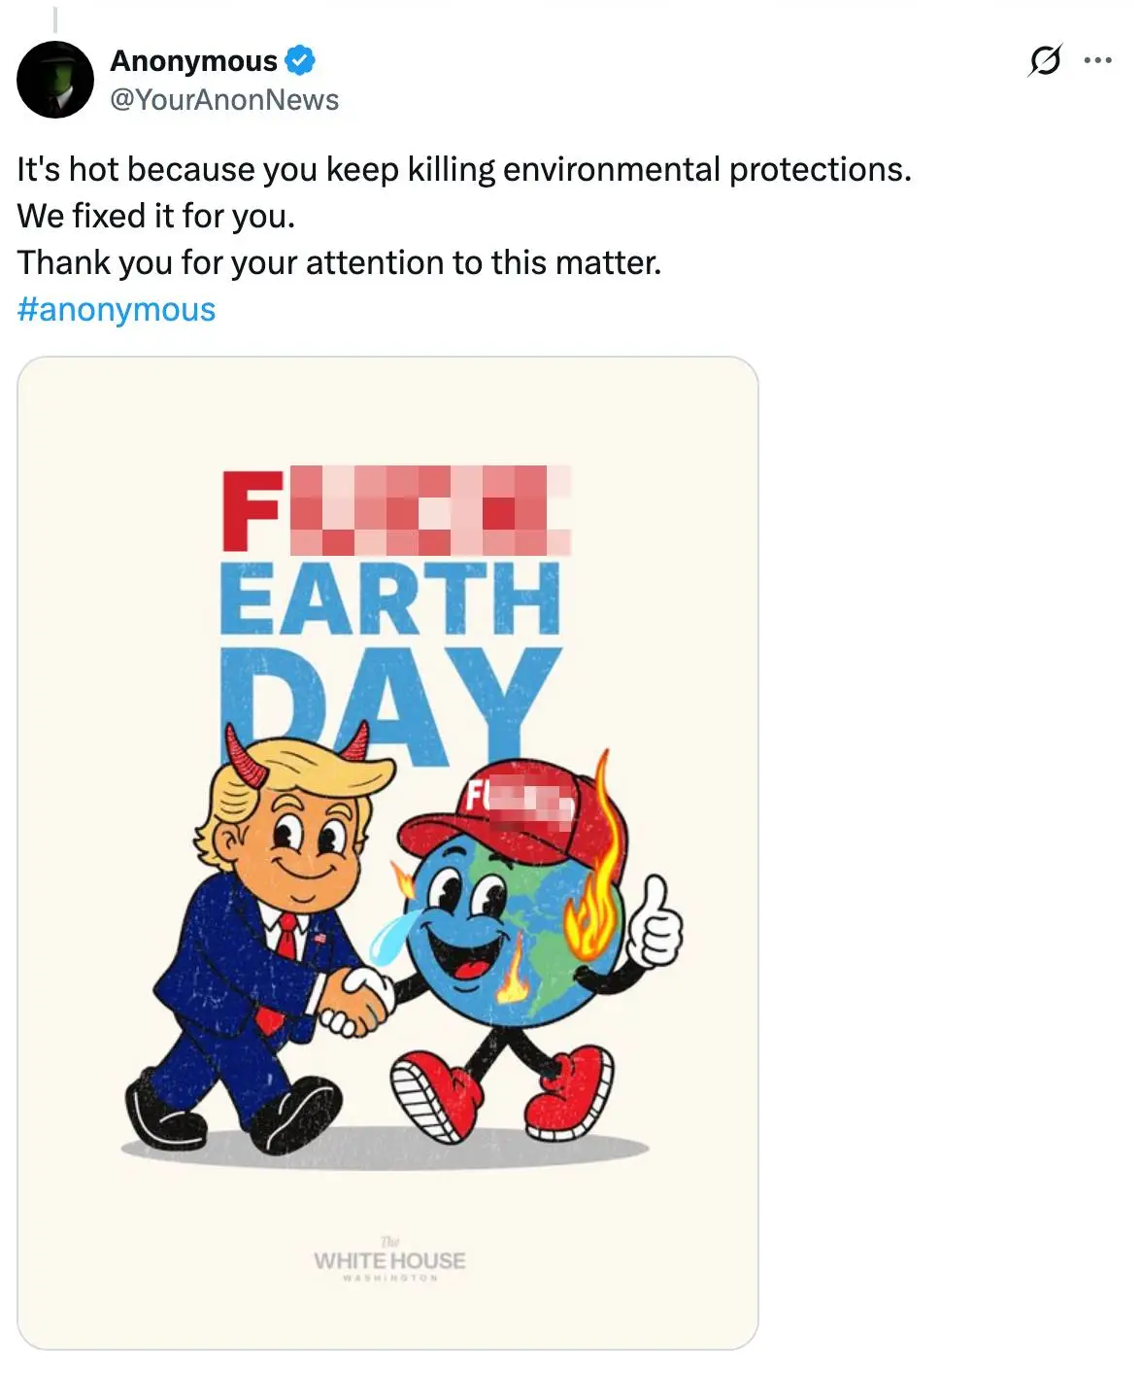Screen dimensions: 1142x1374
Task: Follow the #anonymous hashtag link
Action: tap(117, 310)
